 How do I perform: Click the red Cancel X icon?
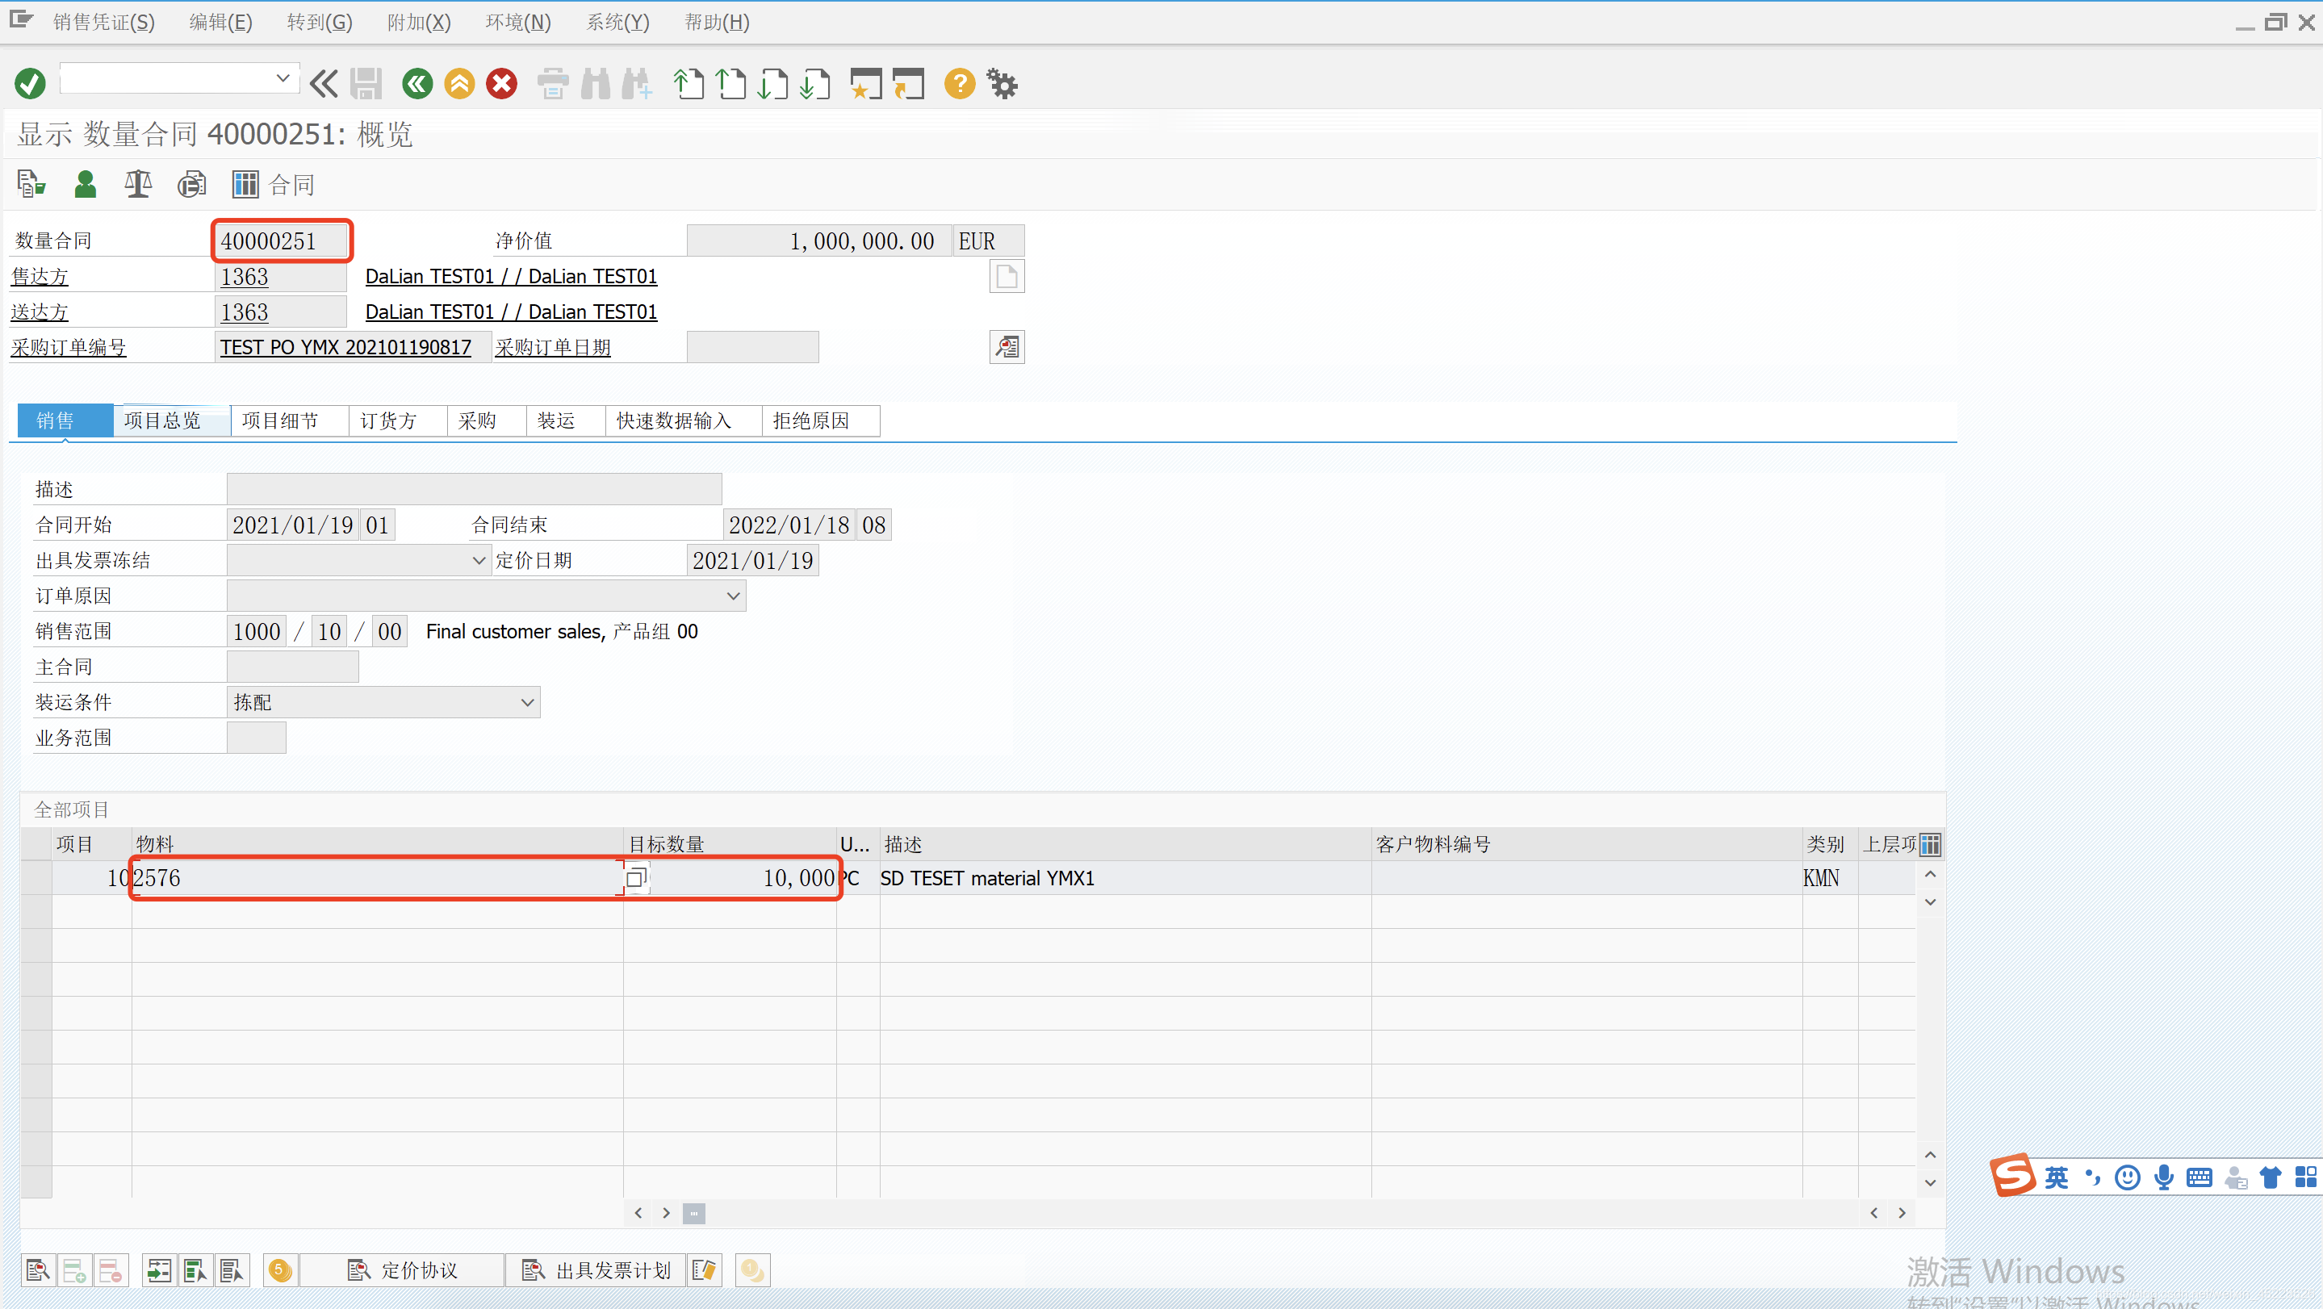501,84
